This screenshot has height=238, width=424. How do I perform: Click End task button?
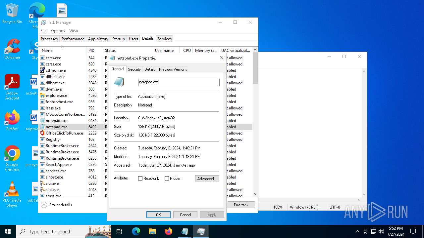coord(241,205)
